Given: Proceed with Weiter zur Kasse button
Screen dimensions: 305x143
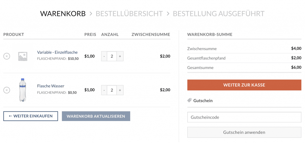Looking at the screenshot, I should tap(244, 85).
